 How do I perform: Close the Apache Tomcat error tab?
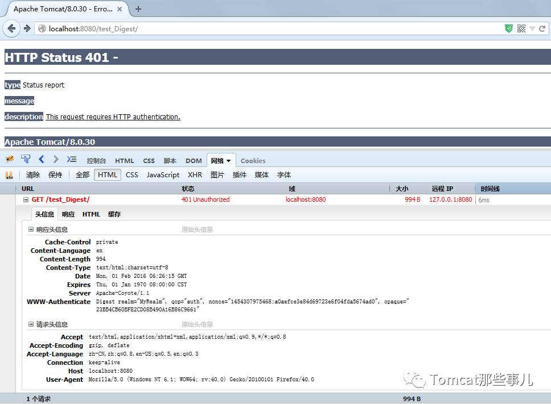click(120, 9)
